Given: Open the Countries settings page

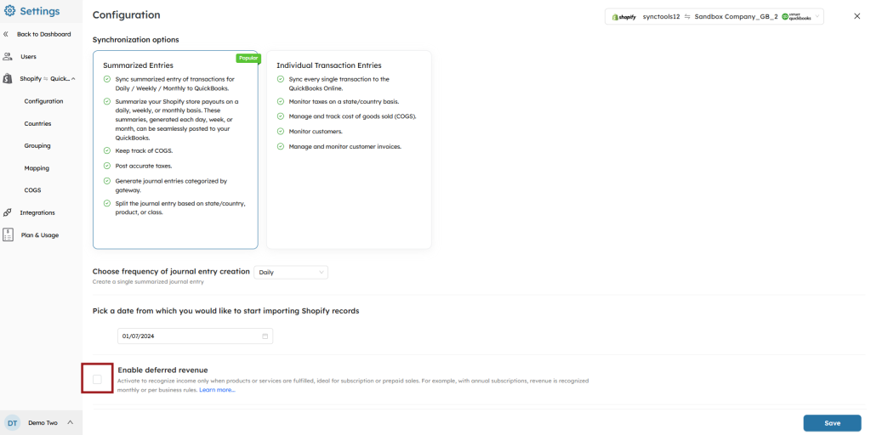Looking at the screenshot, I should tap(37, 123).
